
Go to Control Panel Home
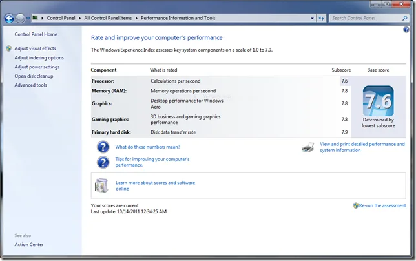pos(36,34)
